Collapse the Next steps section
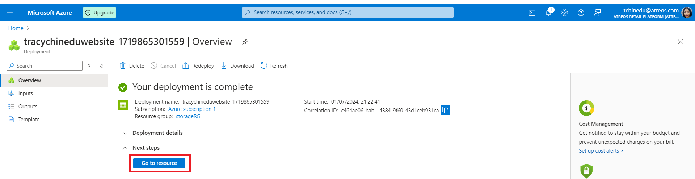The height and width of the screenshot is (179, 695). pyautogui.click(x=125, y=148)
